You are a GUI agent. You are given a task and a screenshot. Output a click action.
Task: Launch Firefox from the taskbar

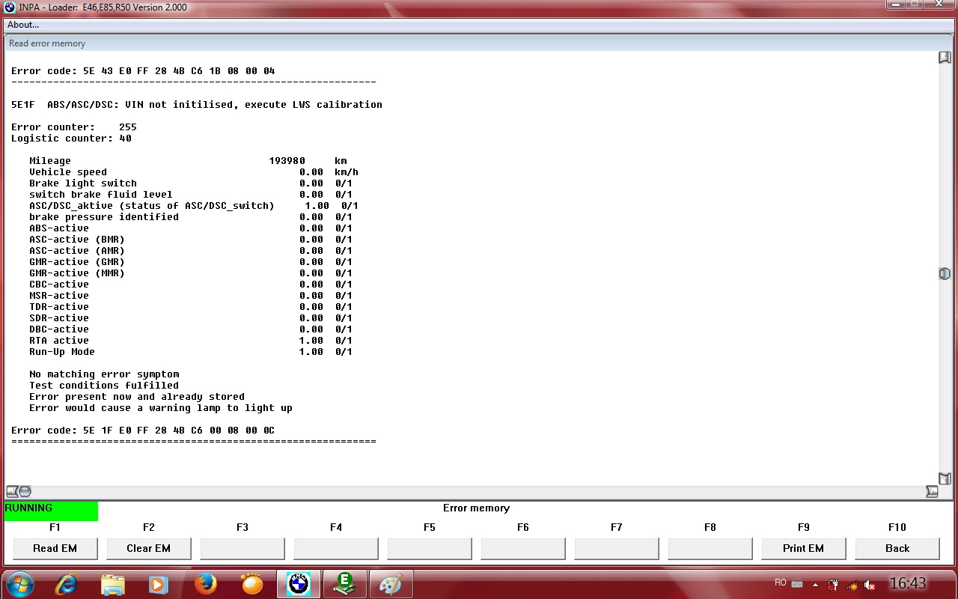[205, 584]
